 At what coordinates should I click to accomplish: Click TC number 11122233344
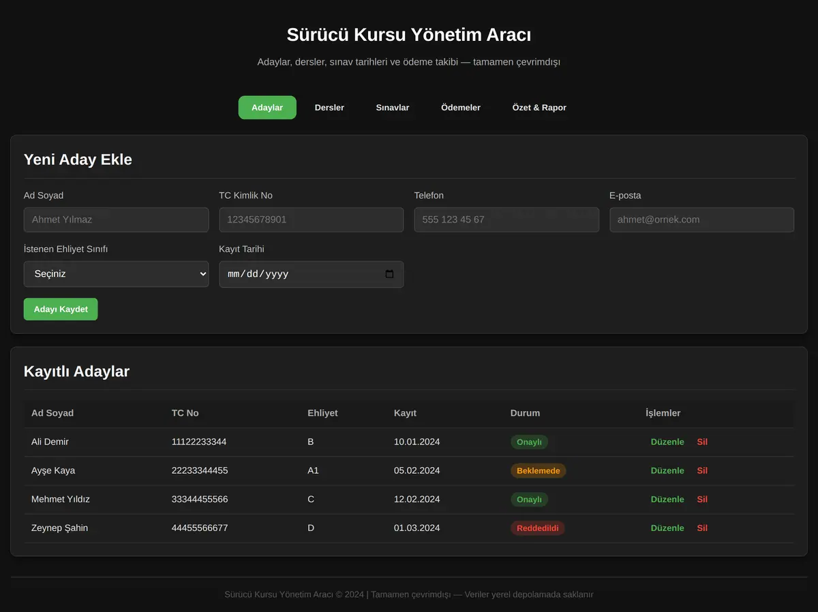(199, 442)
